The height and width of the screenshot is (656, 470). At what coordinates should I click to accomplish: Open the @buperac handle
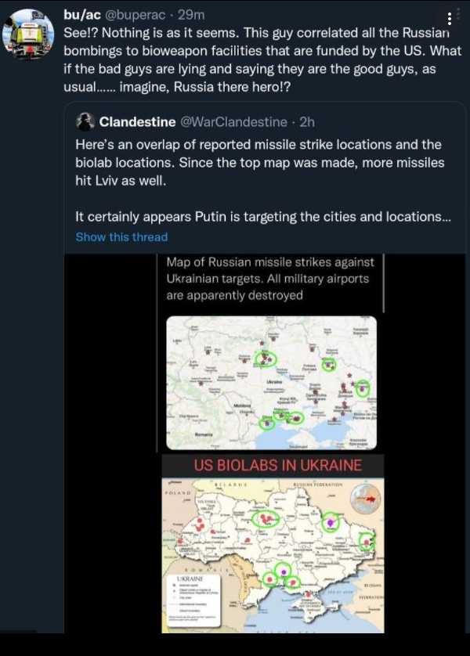135,15
